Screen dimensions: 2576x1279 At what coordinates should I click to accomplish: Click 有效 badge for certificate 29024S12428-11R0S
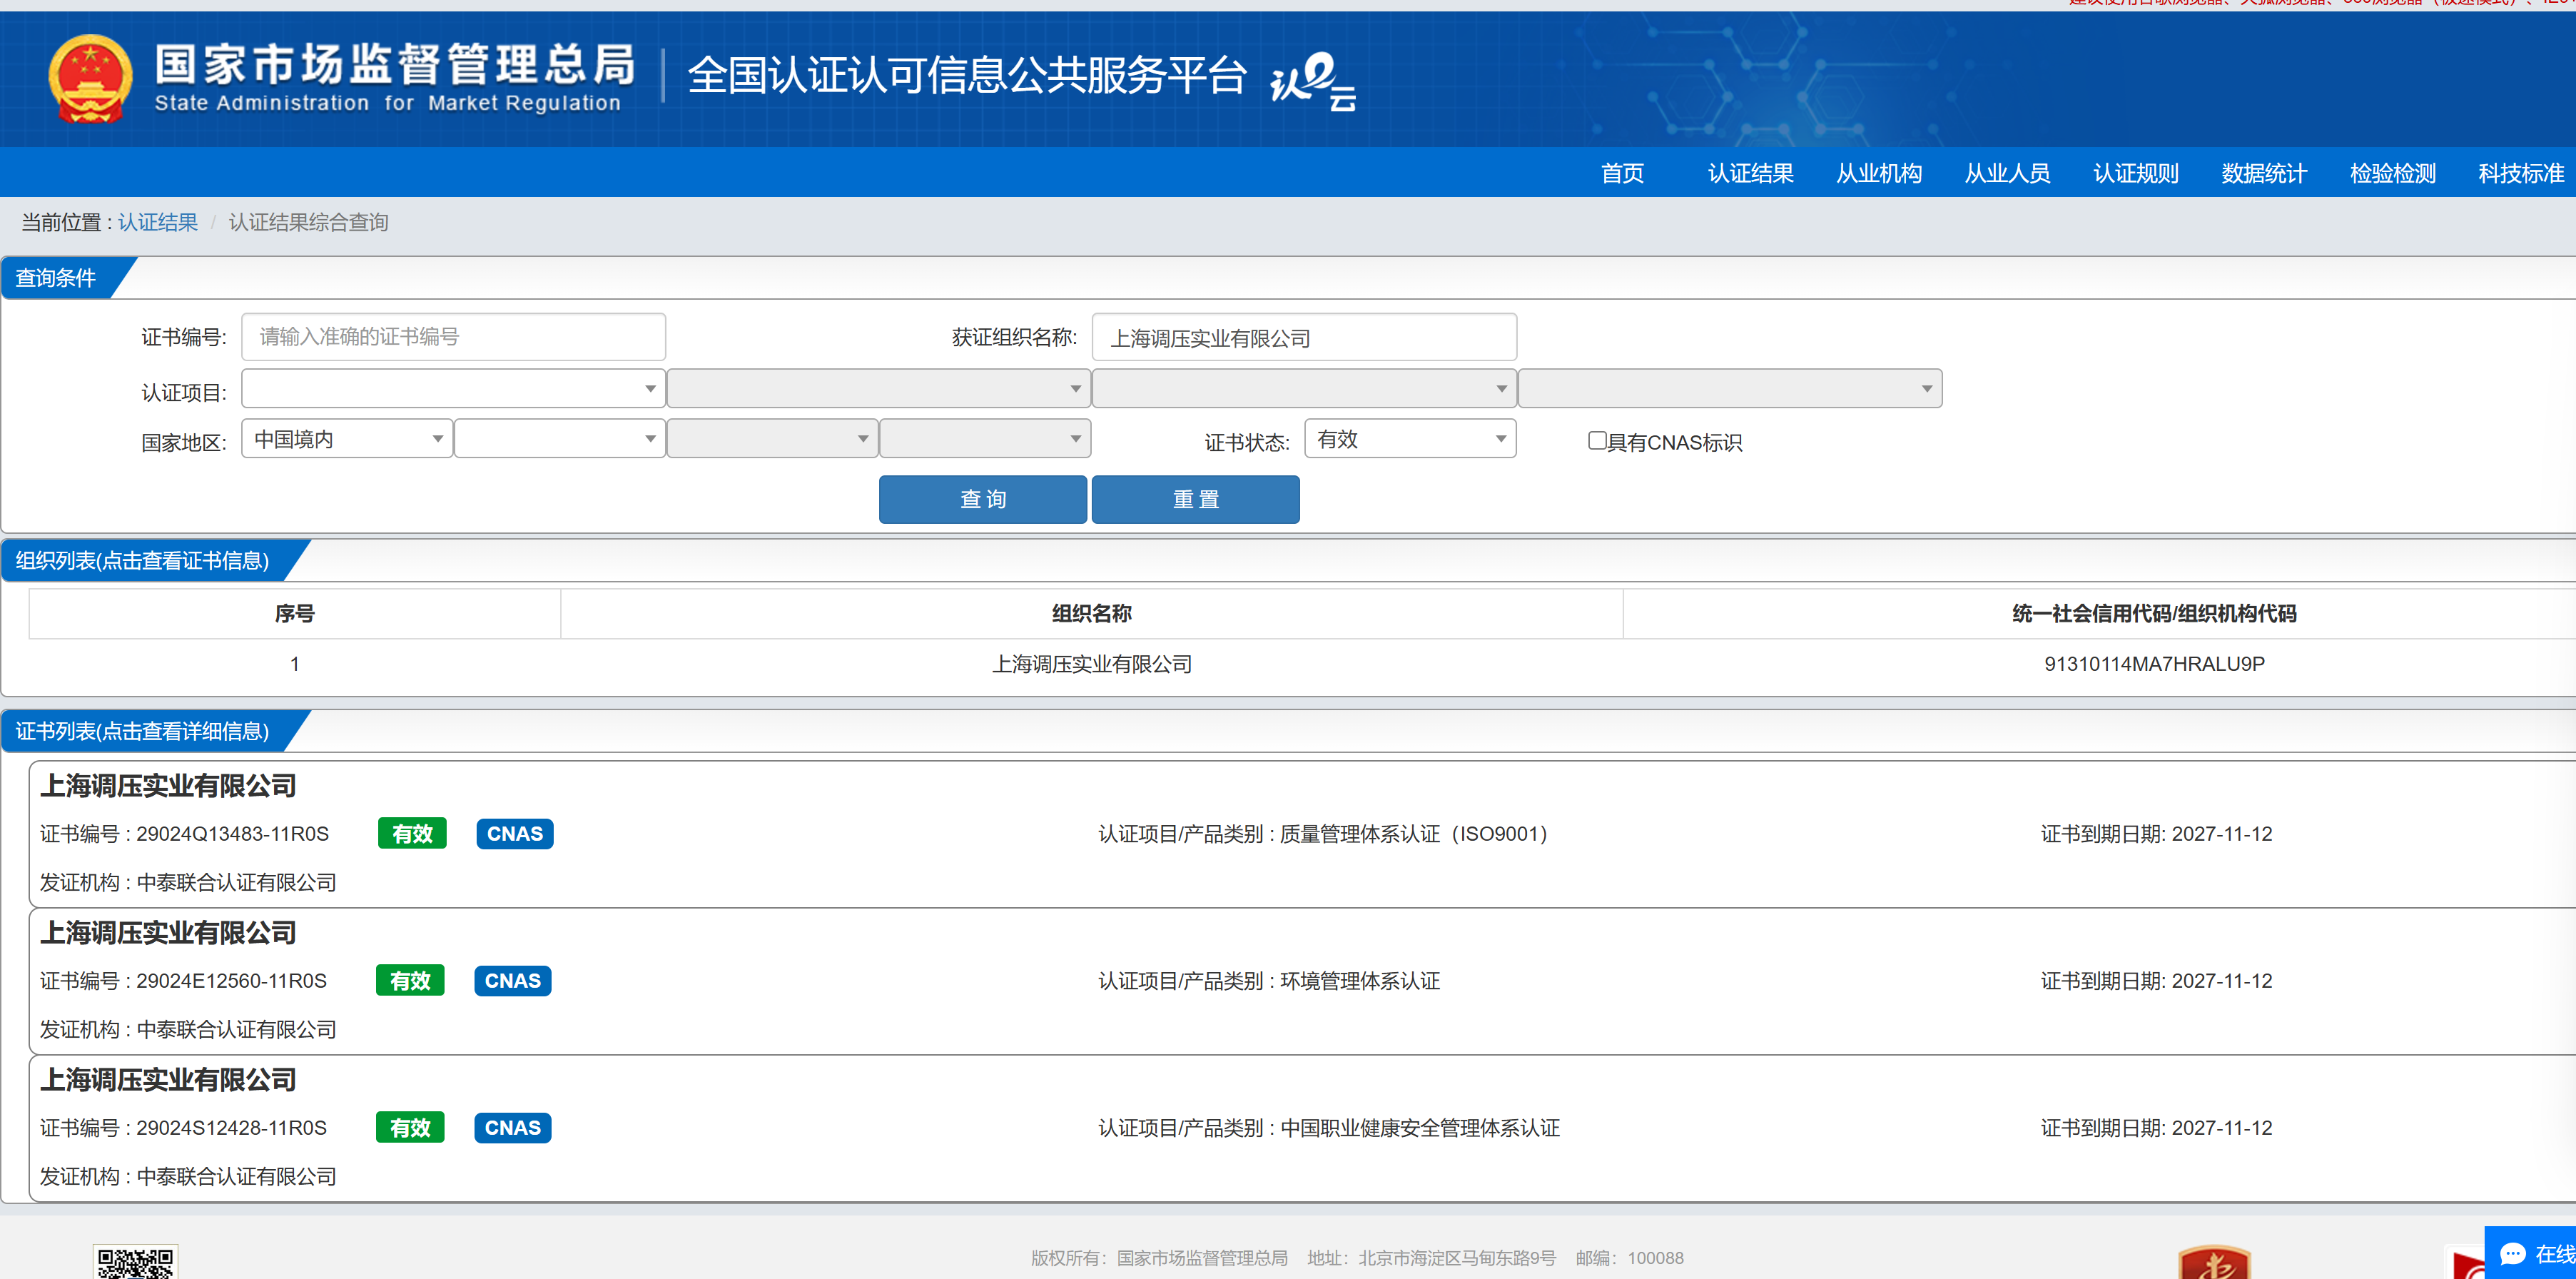click(410, 1128)
